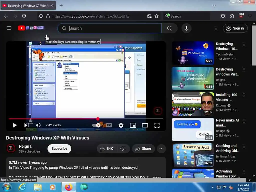Enter full screen mode
The image size is (256, 192).
[157, 125]
